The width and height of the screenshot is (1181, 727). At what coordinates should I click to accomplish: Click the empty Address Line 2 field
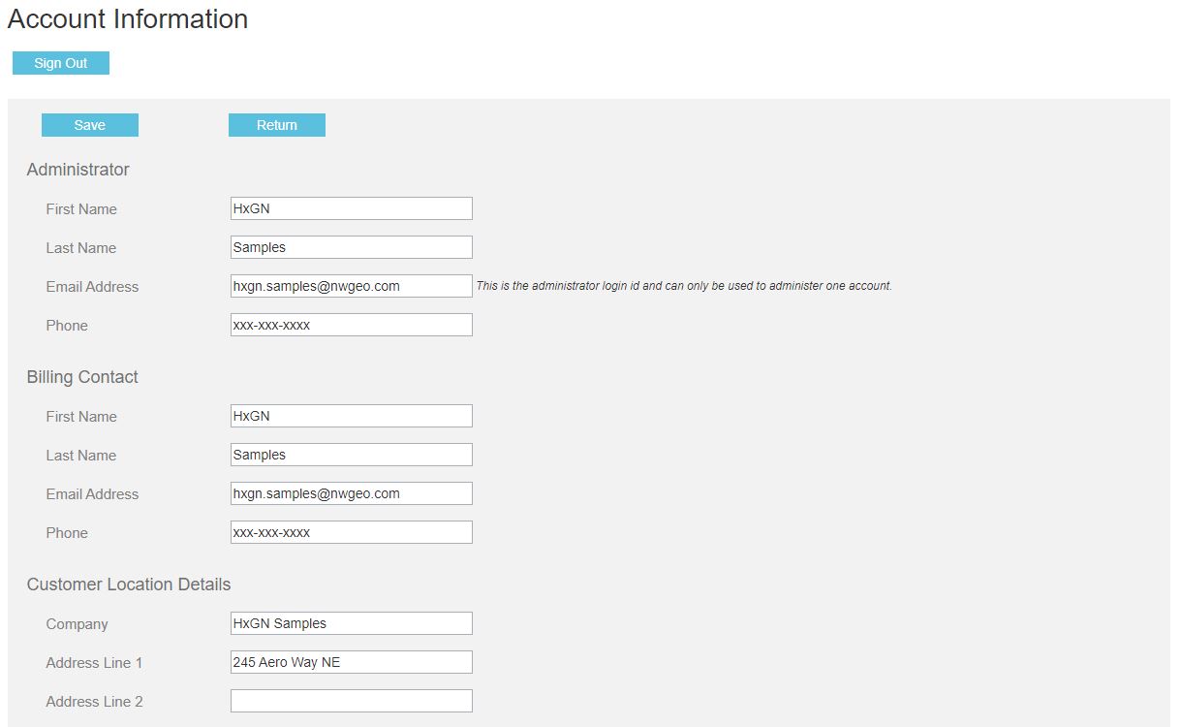pos(351,701)
